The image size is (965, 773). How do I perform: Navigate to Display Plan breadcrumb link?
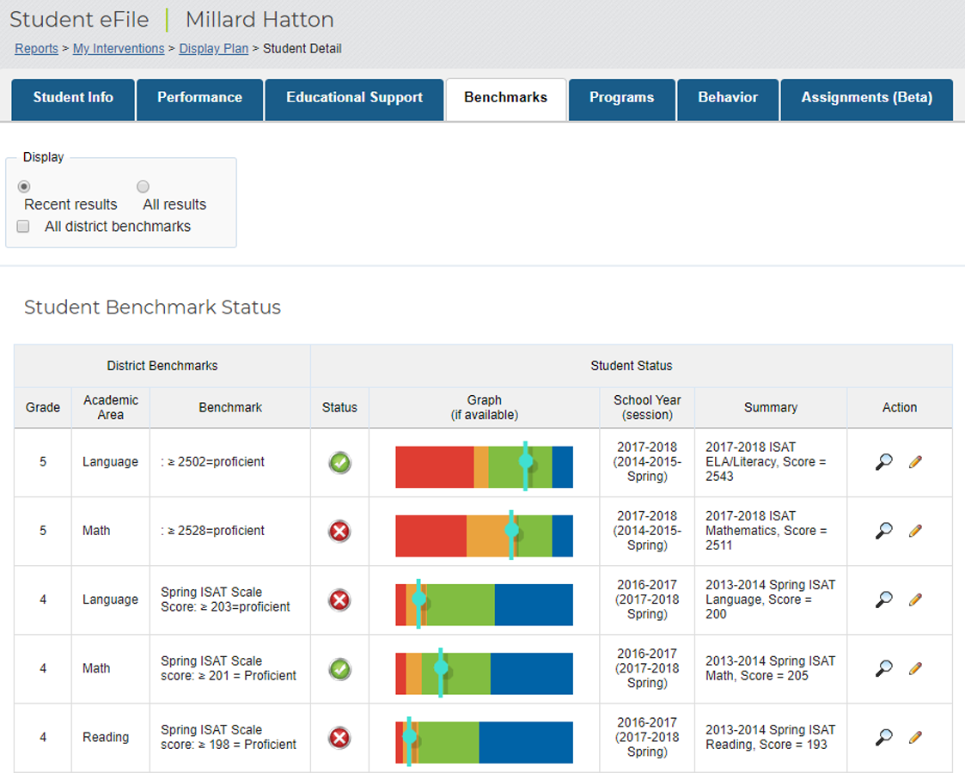pos(213,49)
